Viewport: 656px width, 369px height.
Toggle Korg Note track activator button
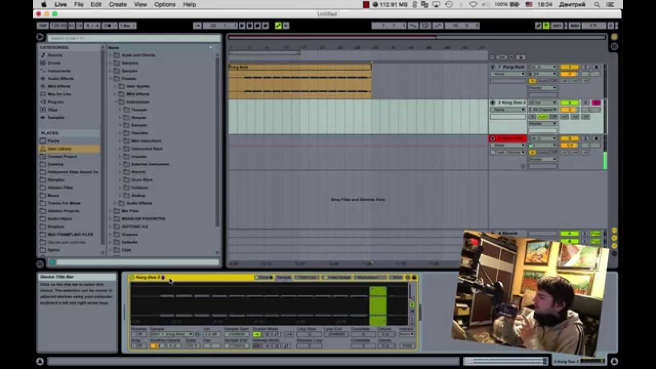coord(569,67)
